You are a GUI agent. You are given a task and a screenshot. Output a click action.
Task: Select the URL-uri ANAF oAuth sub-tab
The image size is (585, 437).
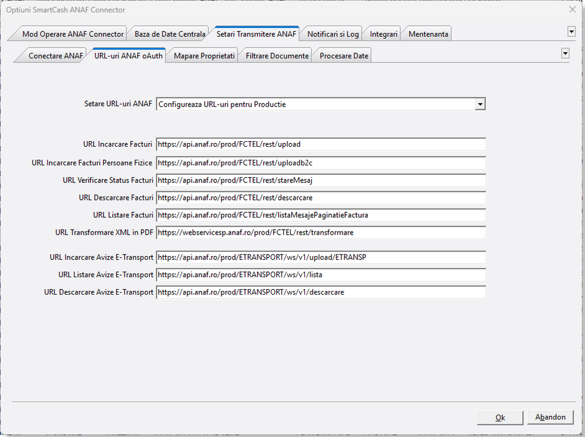point(128,56)
